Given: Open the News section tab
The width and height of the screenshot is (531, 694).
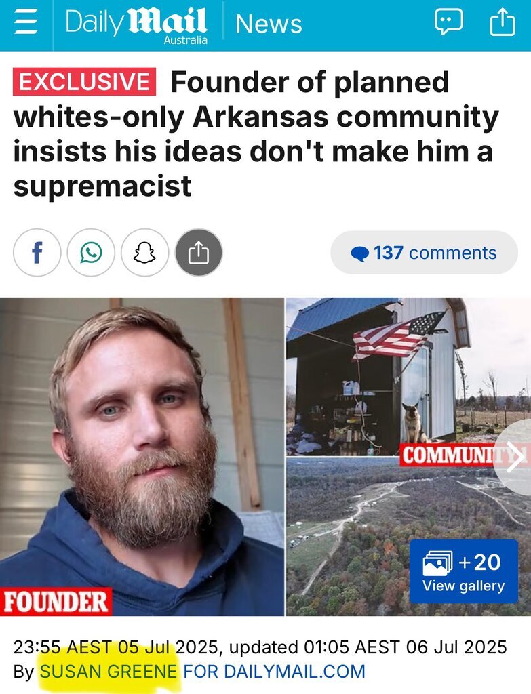Looking at the screenshot, I should point(269,24).
